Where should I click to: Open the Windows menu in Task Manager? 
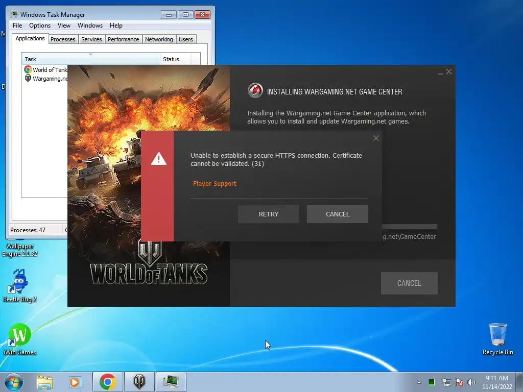click(x=90, y=26)
